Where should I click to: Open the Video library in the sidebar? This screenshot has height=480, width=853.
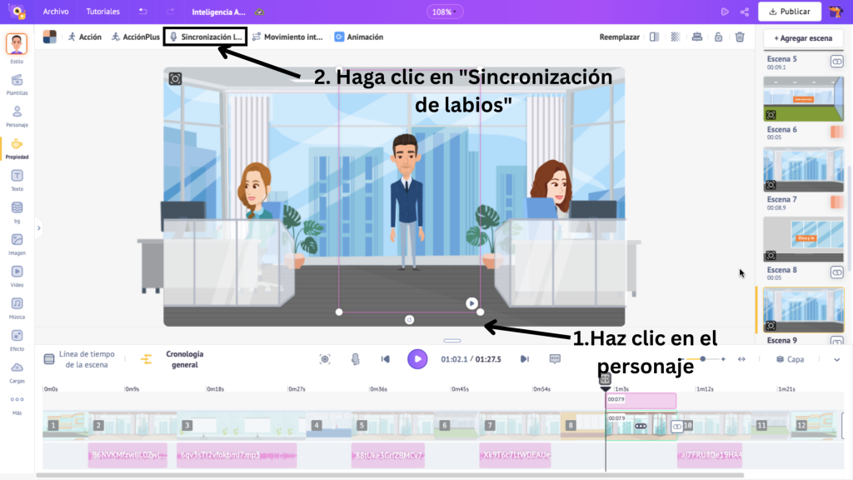(x=17, y=276)
